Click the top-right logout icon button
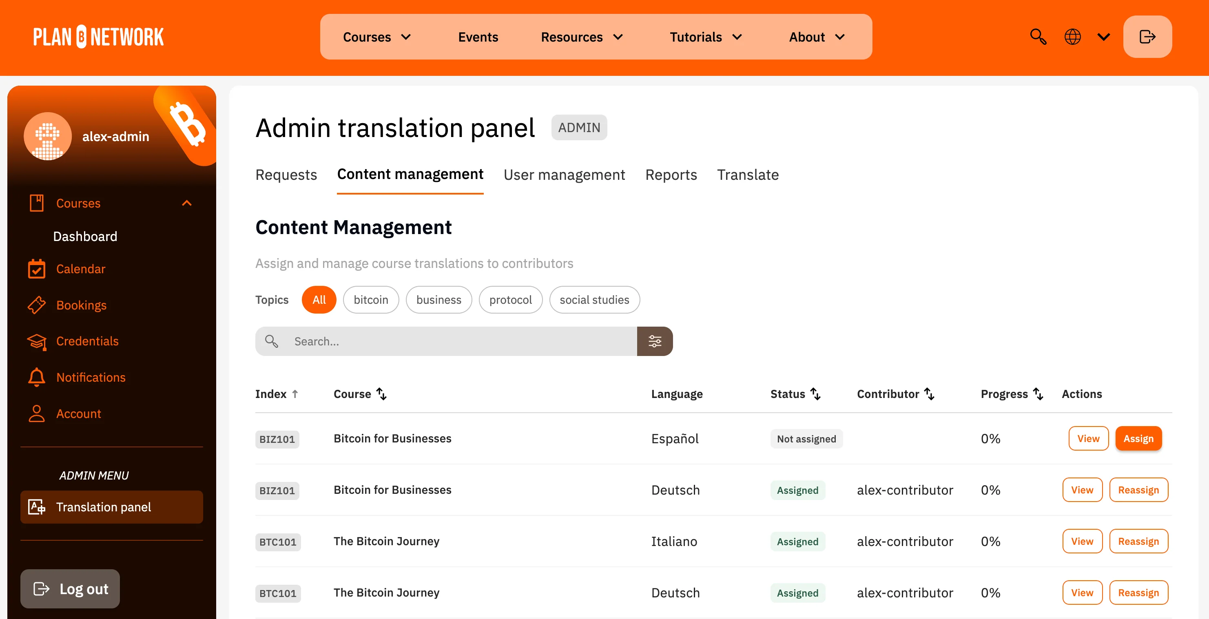Image resolution: width=1209 pixels, height=619 pixels. pos(1147,37)
